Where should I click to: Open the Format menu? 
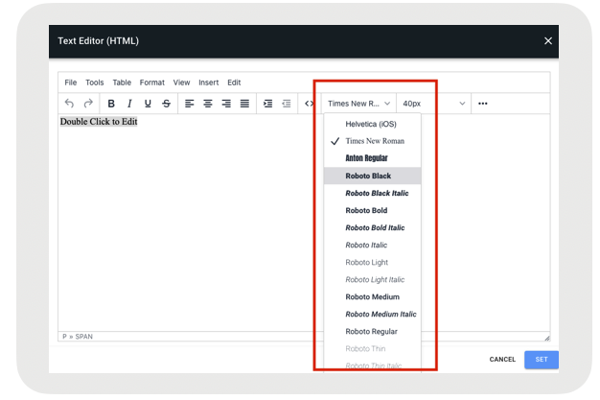(151, 82)
